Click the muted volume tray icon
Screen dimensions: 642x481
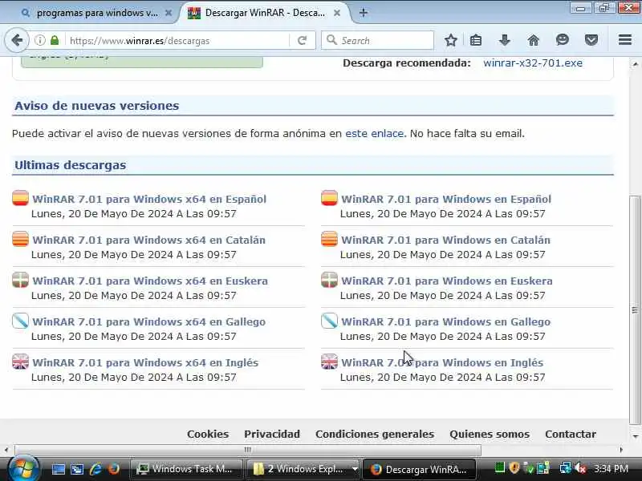tap(580, 468)
